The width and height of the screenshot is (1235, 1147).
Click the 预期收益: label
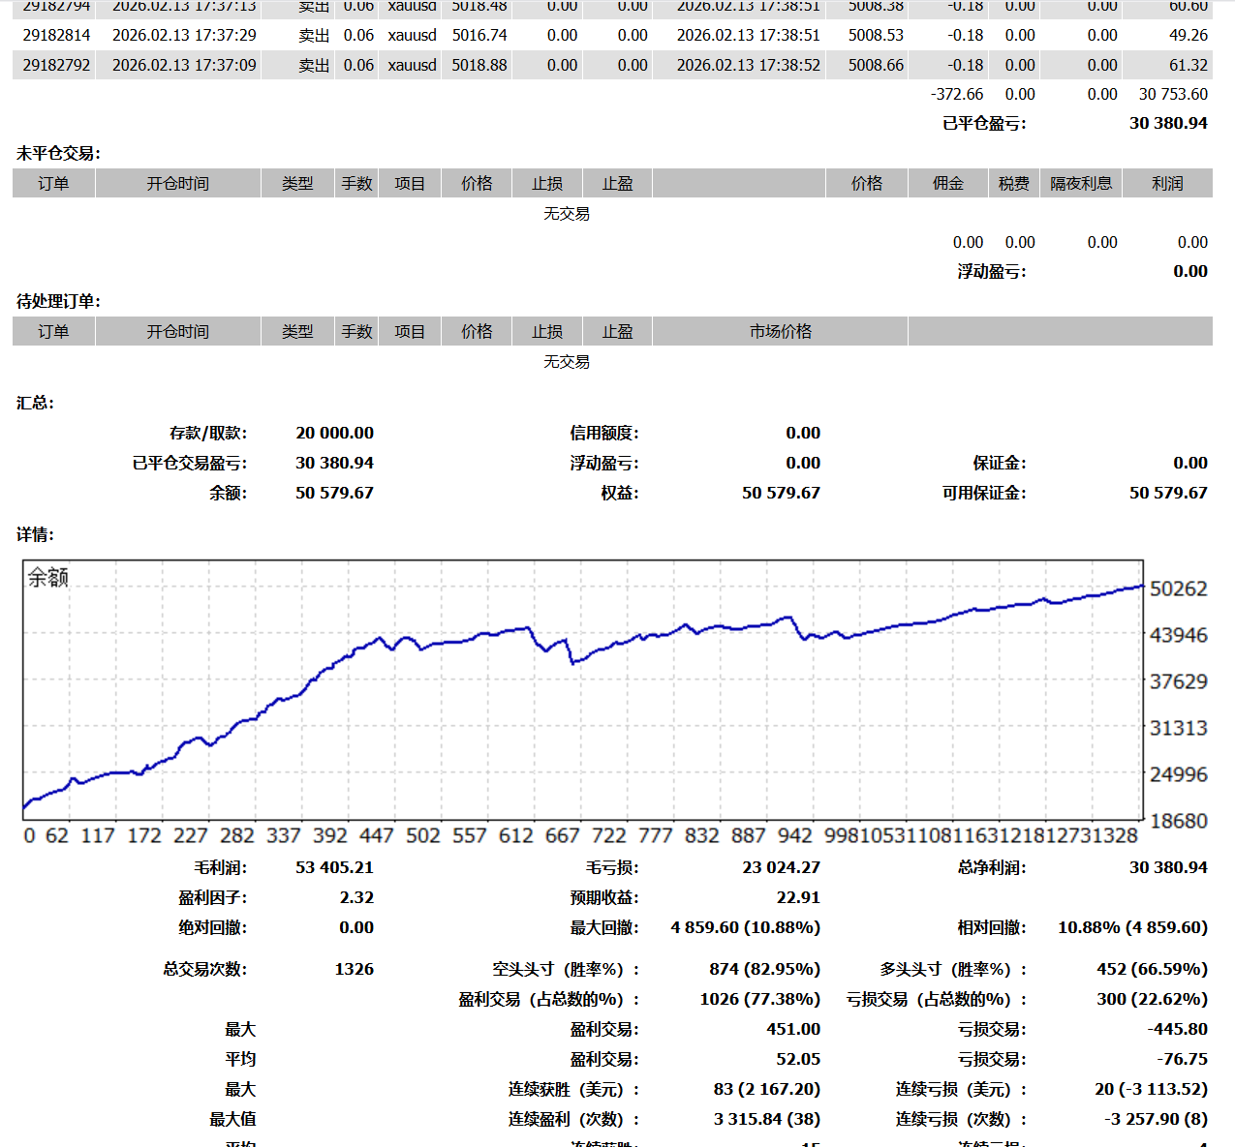click(604, 897)
